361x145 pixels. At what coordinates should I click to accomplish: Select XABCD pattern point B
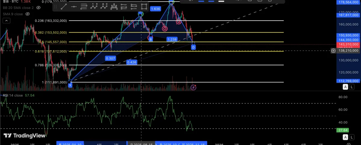(151, 39)
